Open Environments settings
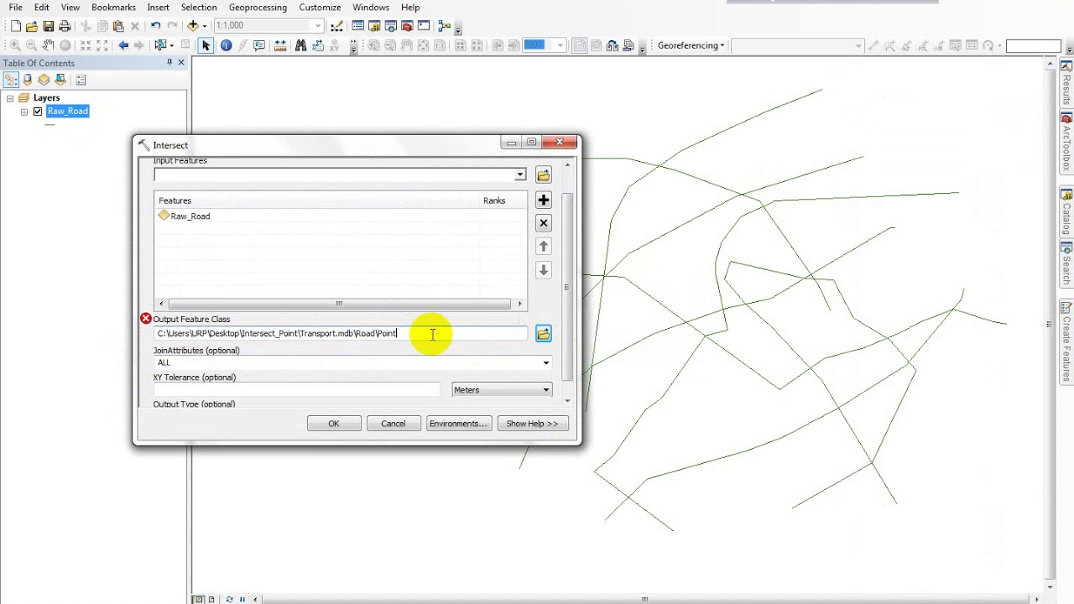 pos(458,424)
